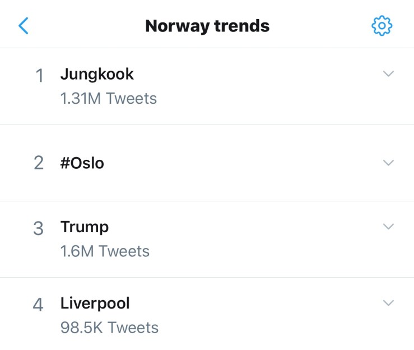The width and height of the screenshot is (414, 350).
Task: Click the chevron next to Liverpool
Action: (388, 303)
